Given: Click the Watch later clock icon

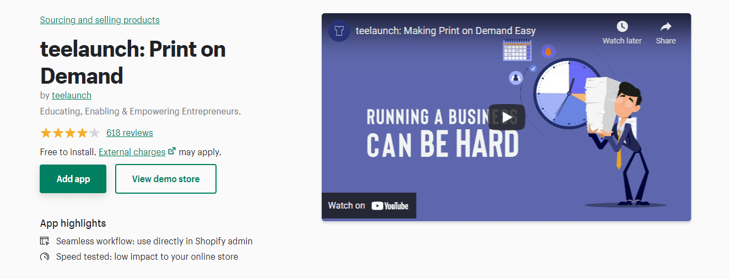Looking at the screenshot, I should (622, 27).
